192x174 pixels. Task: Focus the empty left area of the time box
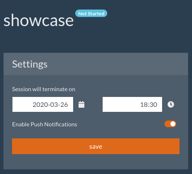click(x=121, y=104)
